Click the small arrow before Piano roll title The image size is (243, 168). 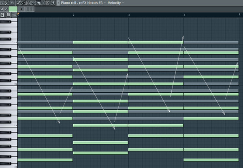click(x=58, y=3)
